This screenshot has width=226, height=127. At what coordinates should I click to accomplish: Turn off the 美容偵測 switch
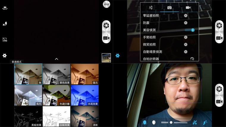coord(190,30)
